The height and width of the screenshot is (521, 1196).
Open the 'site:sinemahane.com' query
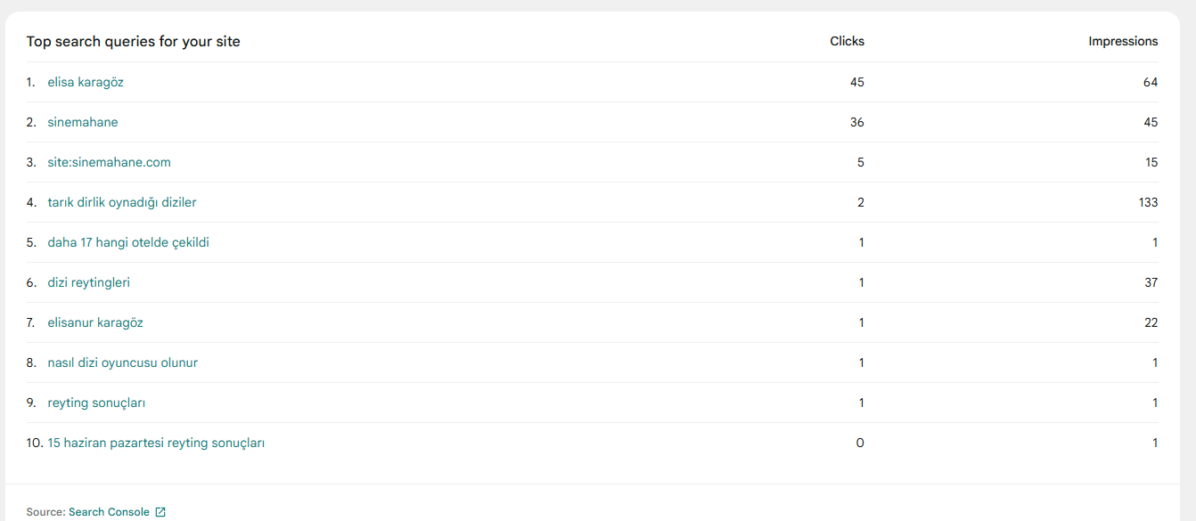click(x=110, y=162)
